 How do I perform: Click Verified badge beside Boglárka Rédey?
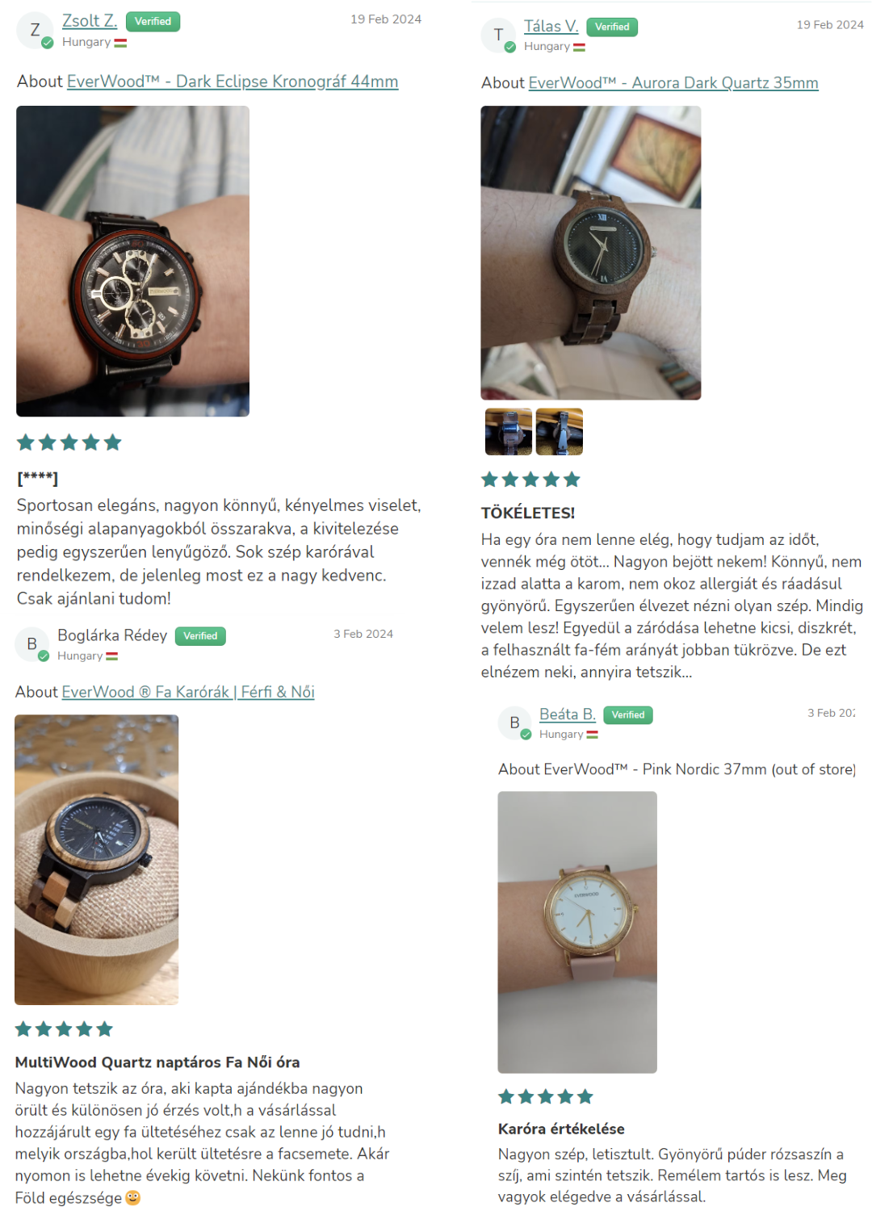pos(200,636)
